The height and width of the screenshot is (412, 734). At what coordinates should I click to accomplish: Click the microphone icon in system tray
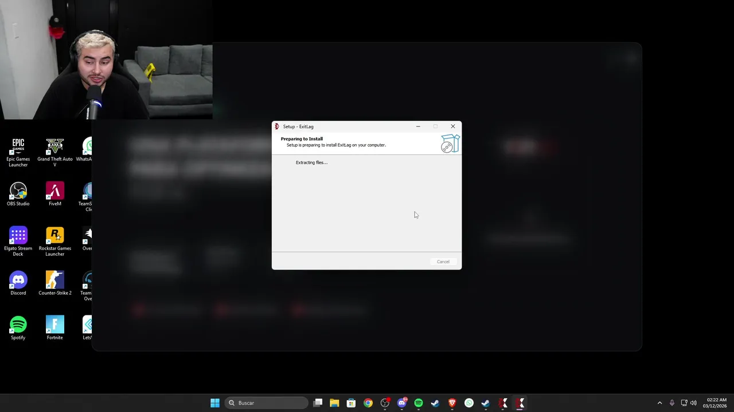[x=671, y=403]
